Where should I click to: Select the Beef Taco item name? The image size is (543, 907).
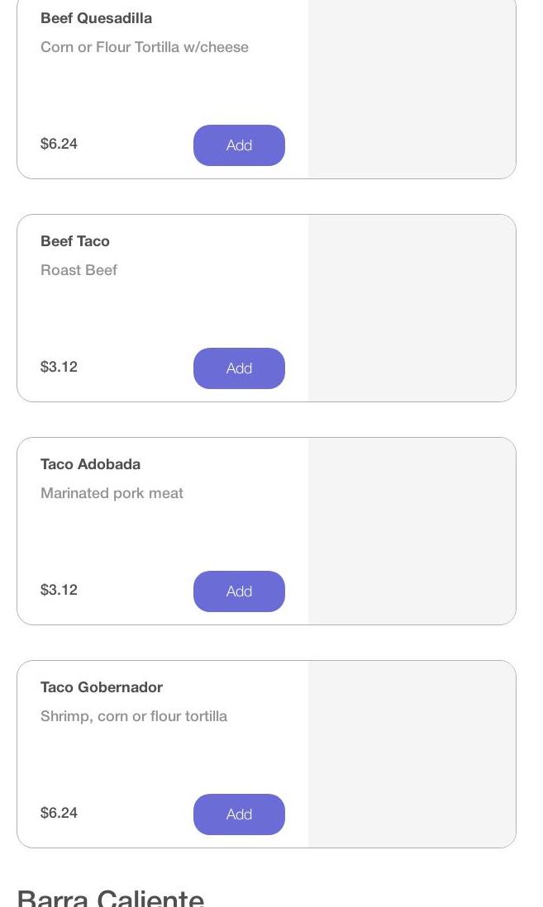click(x=75, y=241)
